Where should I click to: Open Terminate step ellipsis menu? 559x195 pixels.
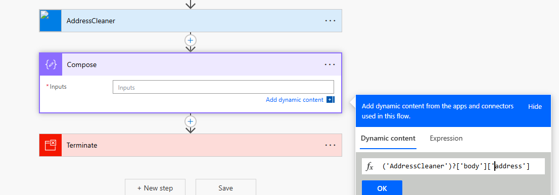tap(330, 145)
